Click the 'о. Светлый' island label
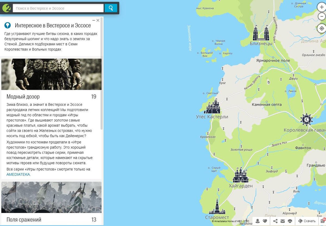Viewport: 326px width, 226px height. coord(211,93)
